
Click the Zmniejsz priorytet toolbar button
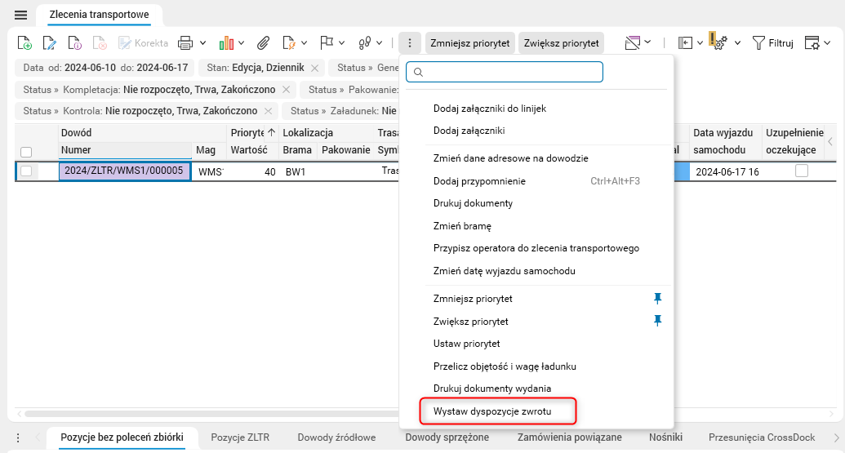470,43
